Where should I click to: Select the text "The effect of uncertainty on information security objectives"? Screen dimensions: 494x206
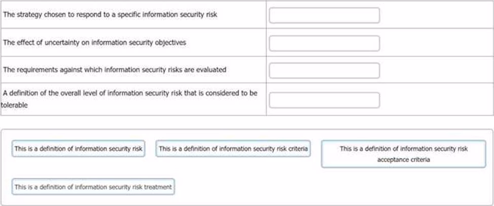94,43
